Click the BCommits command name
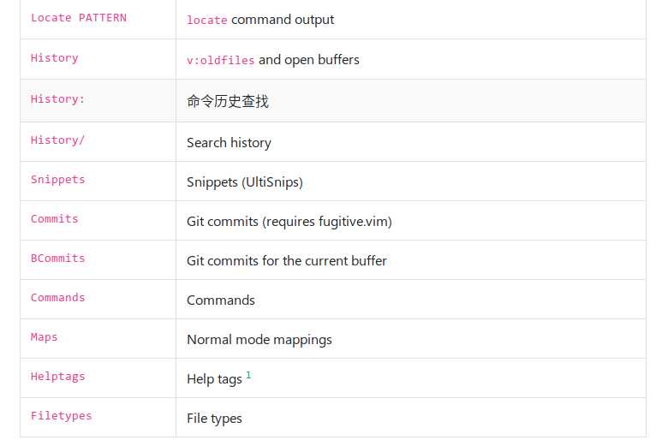This screenshot has height=446, width=656. click(x=57, y=259)
